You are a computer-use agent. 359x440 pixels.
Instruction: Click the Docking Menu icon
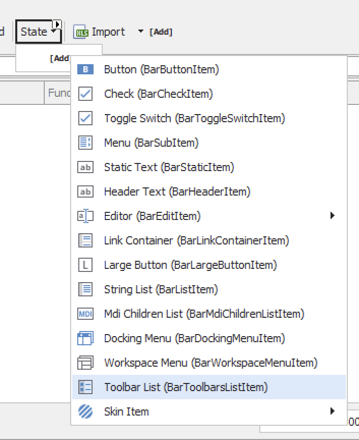tap(85, 338)
